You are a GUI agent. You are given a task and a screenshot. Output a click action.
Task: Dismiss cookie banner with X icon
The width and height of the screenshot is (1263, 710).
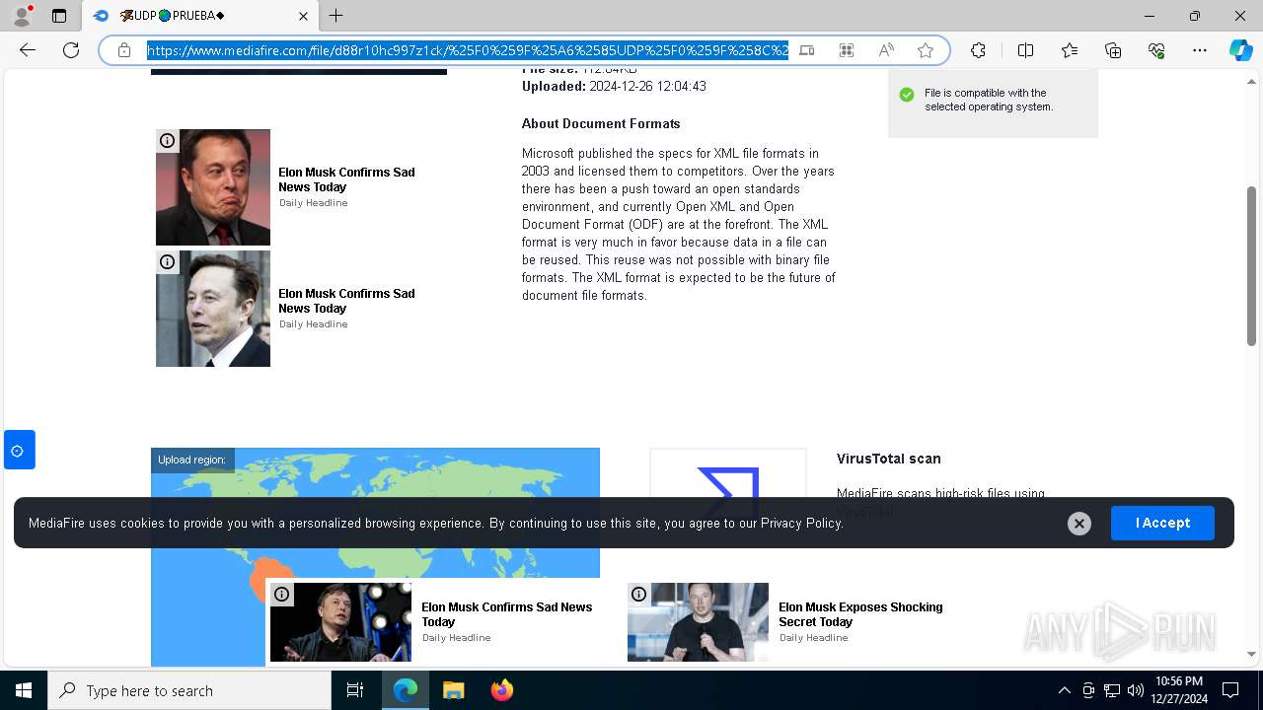point(1079,524)
